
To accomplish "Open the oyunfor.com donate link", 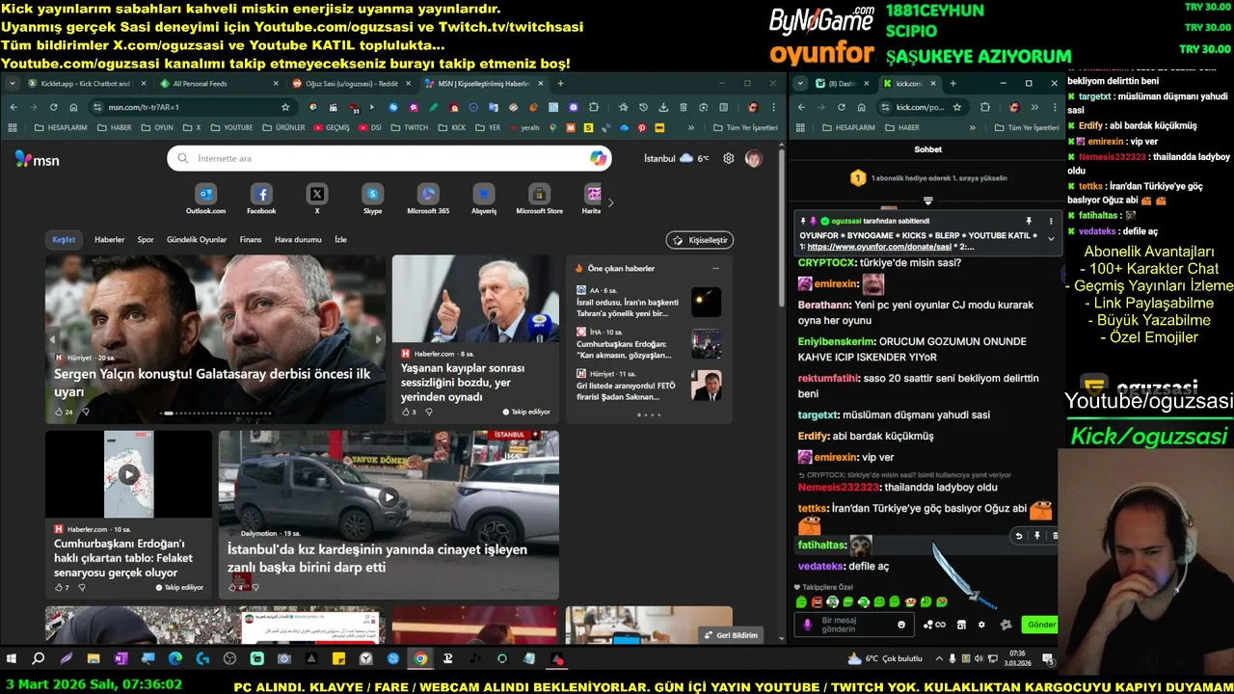I will [x=879, y=247].
